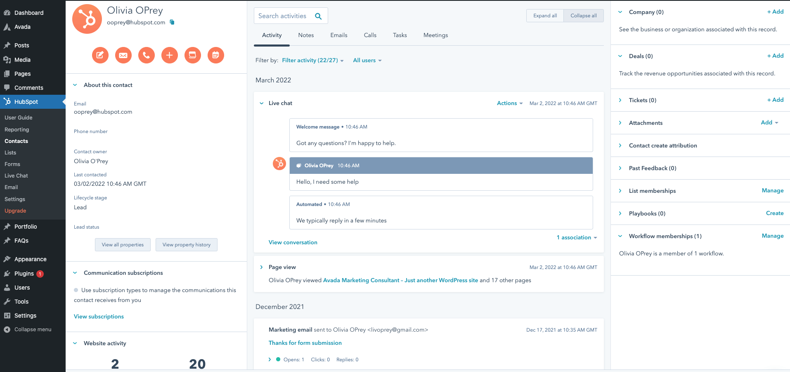Image resolution: width=790 pixels, height=372 pixels.
Task: Open Tools in the sidebar
Action: [x=33, y=302]
